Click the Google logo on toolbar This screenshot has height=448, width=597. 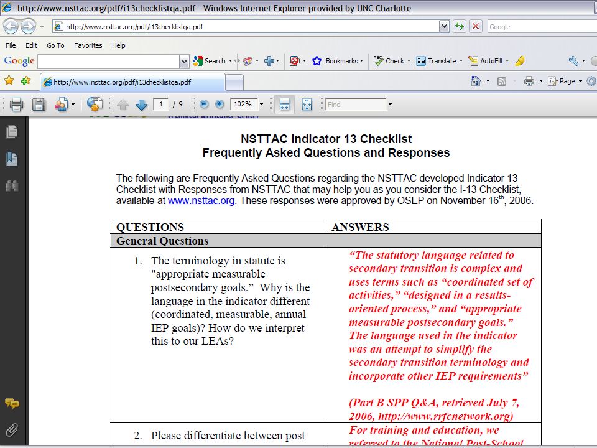coord(19,61)
